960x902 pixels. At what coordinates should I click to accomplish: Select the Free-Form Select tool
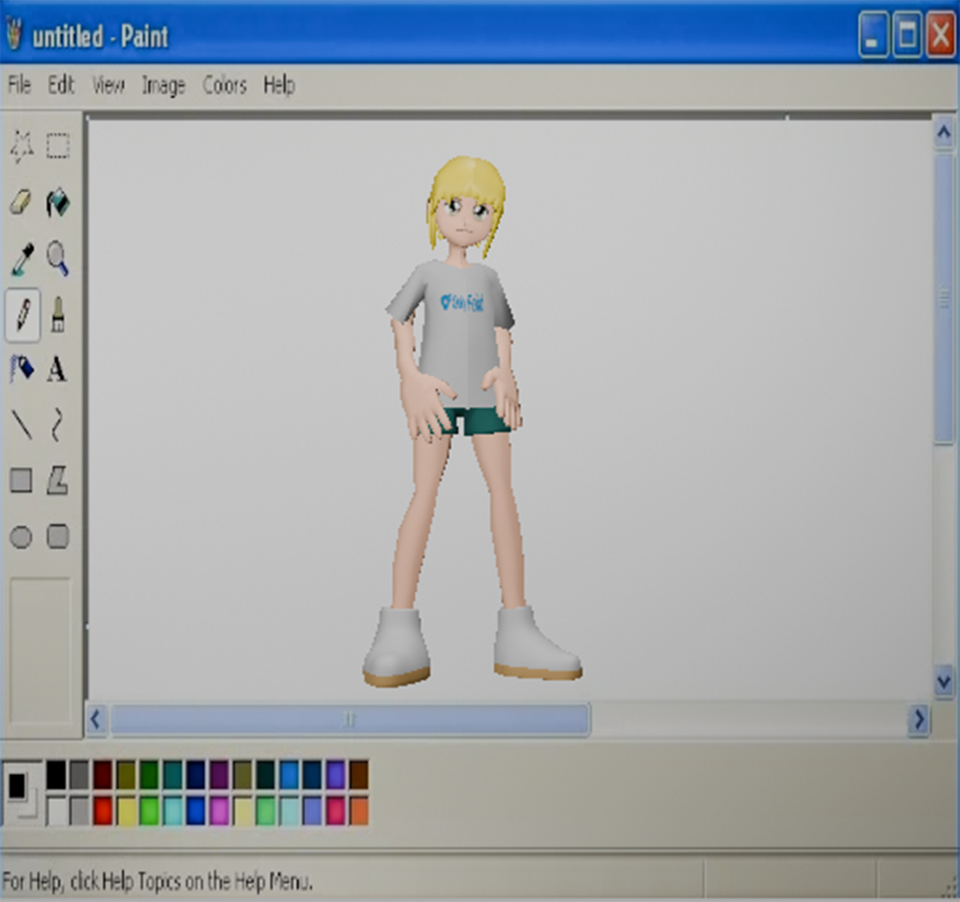pyautogui.click(x=22, y=146)
